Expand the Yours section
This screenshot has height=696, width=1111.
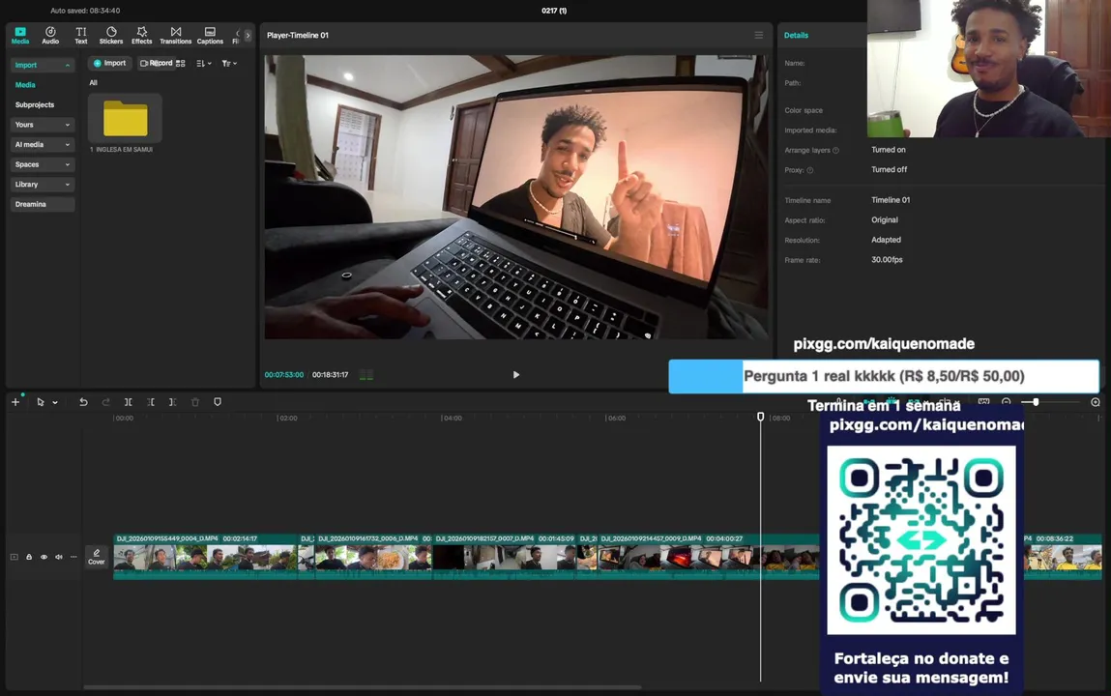(43, 125)
